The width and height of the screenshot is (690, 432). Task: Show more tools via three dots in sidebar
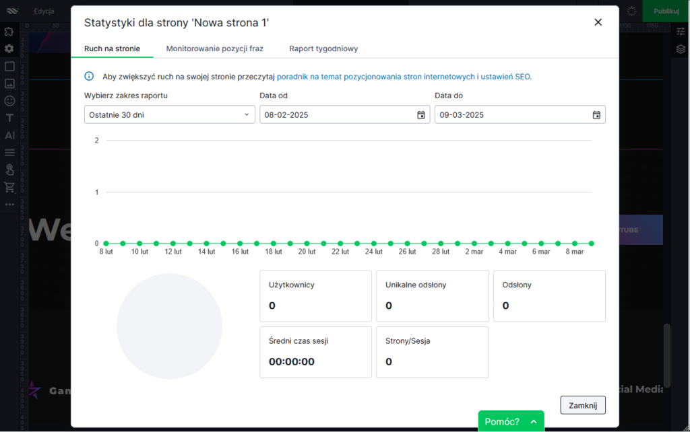click(9, 205)
